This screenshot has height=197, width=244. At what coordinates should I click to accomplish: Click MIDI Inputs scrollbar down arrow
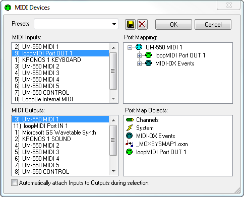(113, 98)
